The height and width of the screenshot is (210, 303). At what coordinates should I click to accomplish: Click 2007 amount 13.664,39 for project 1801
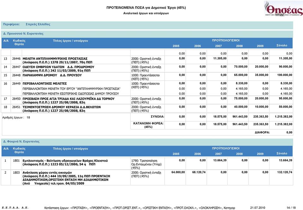pos(220,160)
